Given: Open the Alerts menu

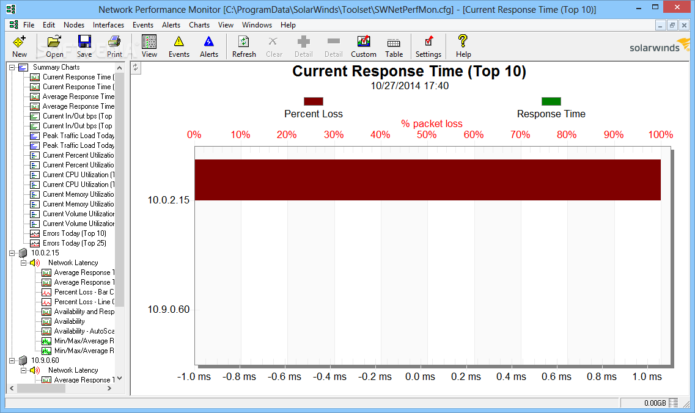Looking at the screenshot, I should pyautogui.click(x=171, y=25).
